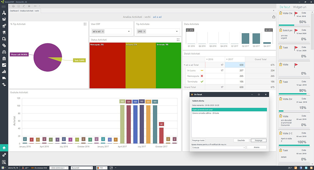The image size is (314, 170).
Task: Click the Respinge button
Action: pos(259,141)
